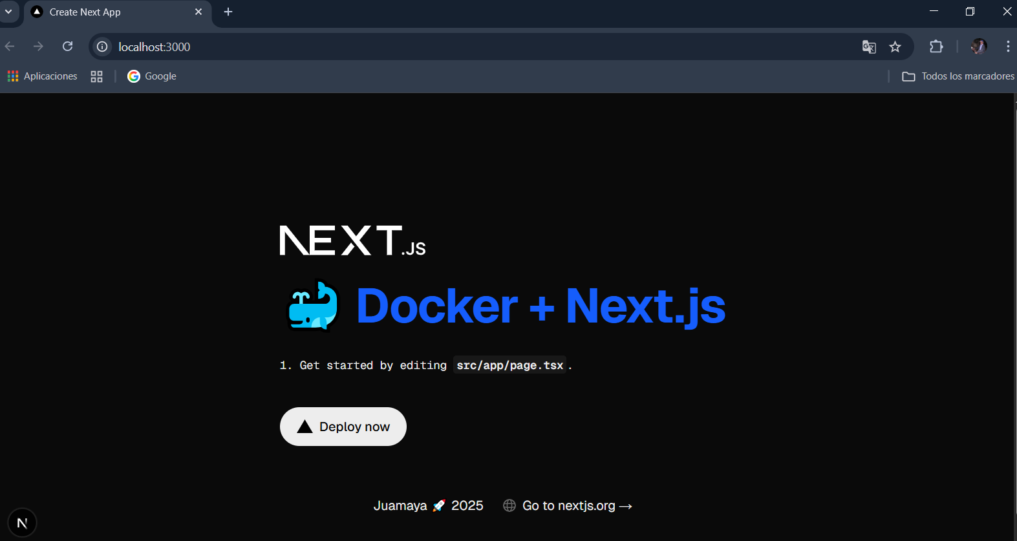The width and height of the screenshot is (1017, 541).
Task: Open the Google Translate icon
Action: tap(869, 47)
